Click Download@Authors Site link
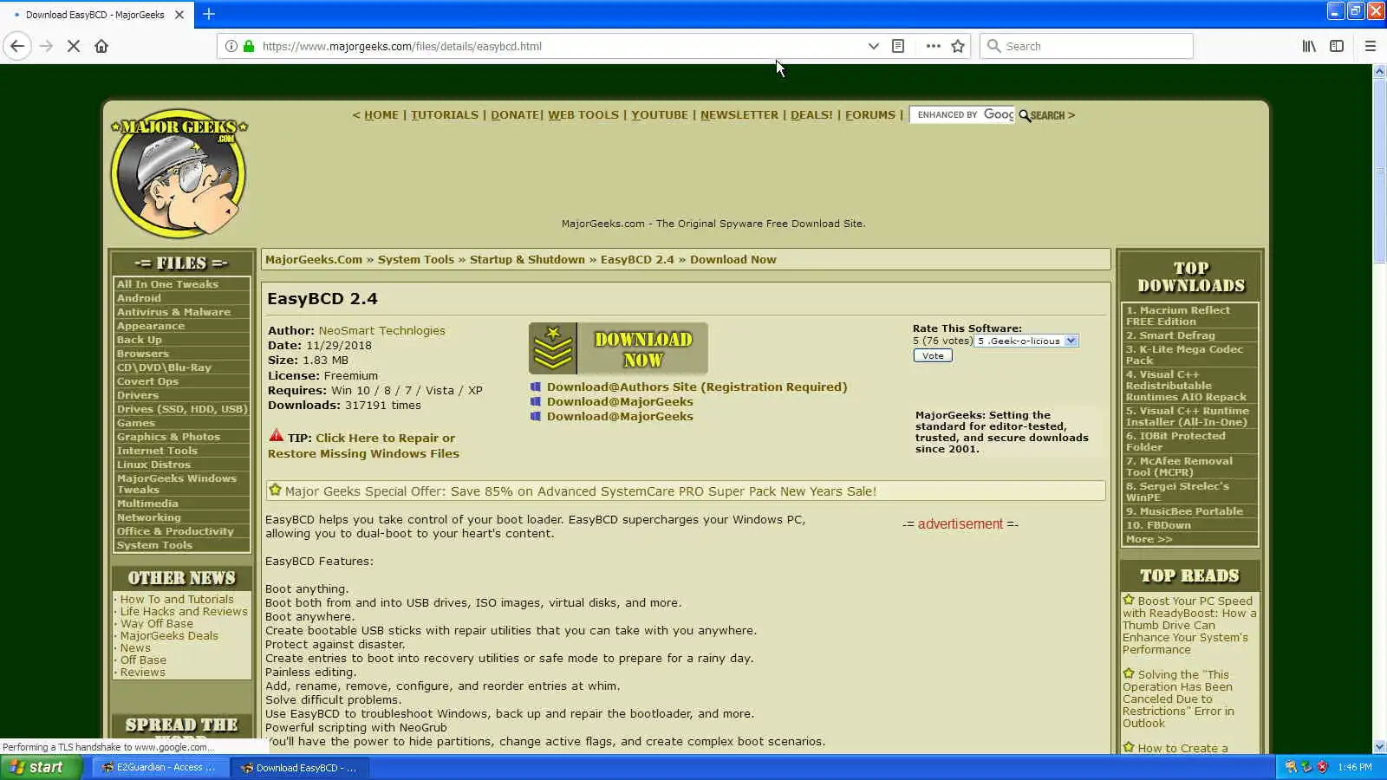Image resolution: width=1387 pixels, height=780 pixels. click(697, 387)
